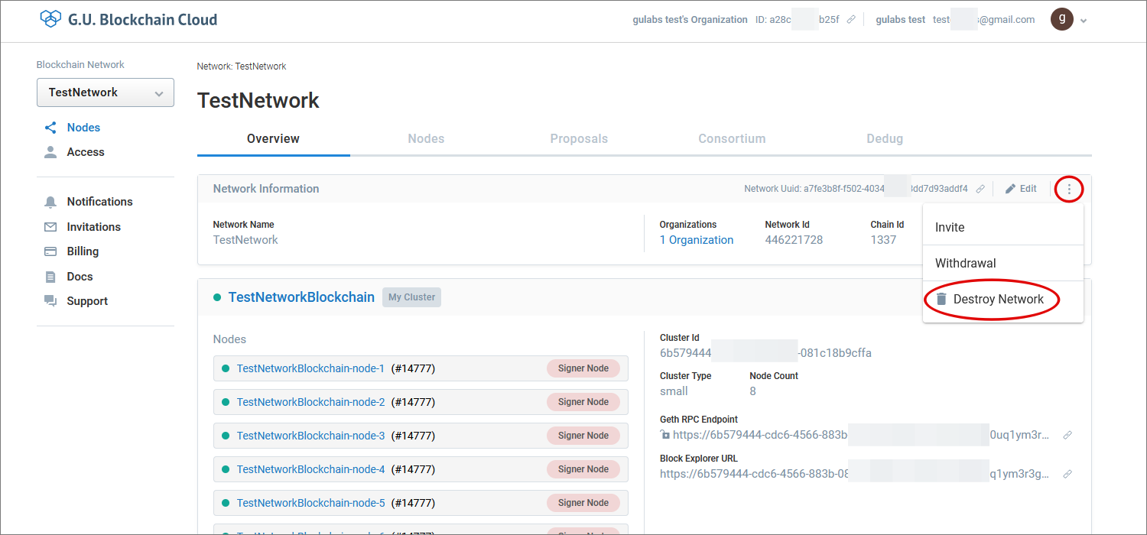The image size is (1147, 535).
Task: Open the TestNetworkBlockchain cluster link
Action: 301,297
